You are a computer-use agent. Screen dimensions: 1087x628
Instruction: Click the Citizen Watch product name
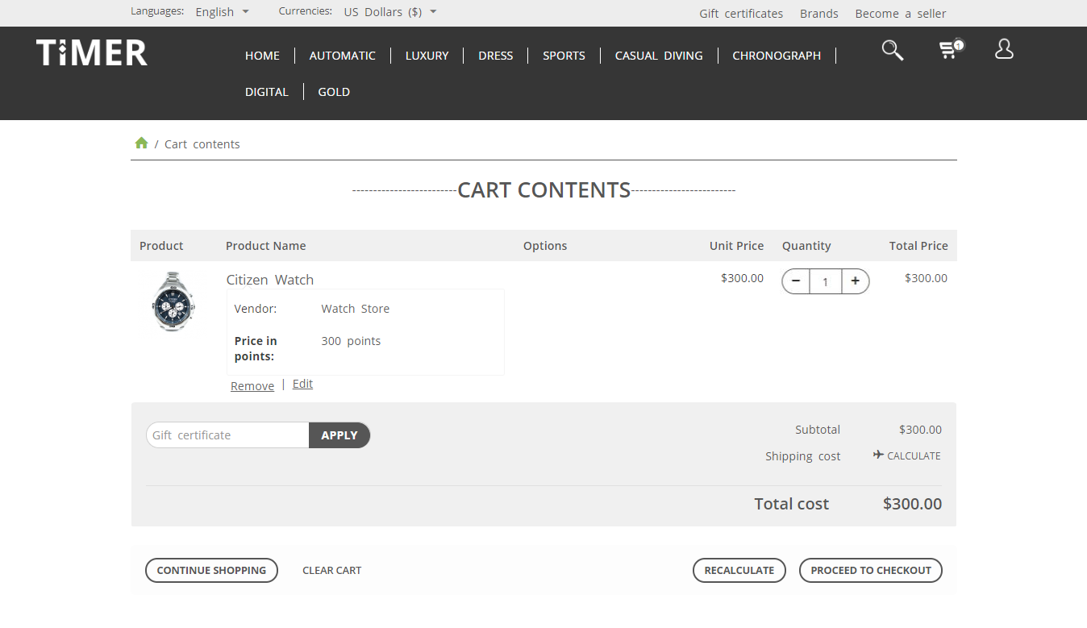(270, 280)
